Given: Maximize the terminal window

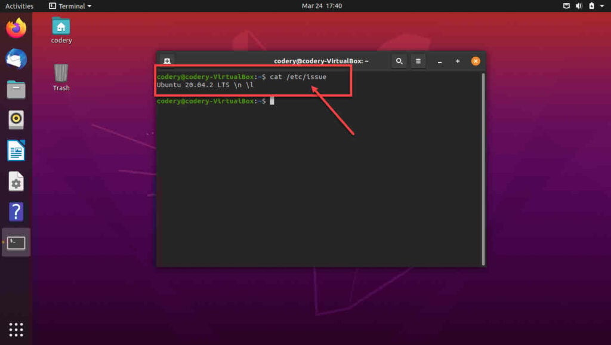Looking at the screenshot, I should click(458, 61).
